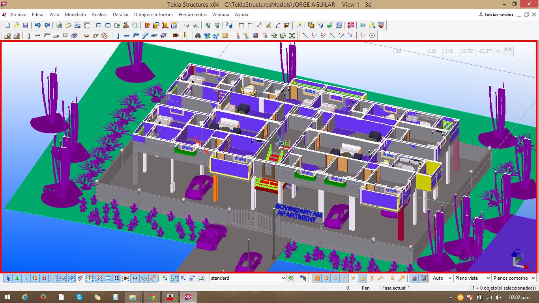Image resolution: width=539 pixels, height=303 pixels.
Task: Open the Ayuda menu
Action: pyautogui.click(x=241, y=15)
